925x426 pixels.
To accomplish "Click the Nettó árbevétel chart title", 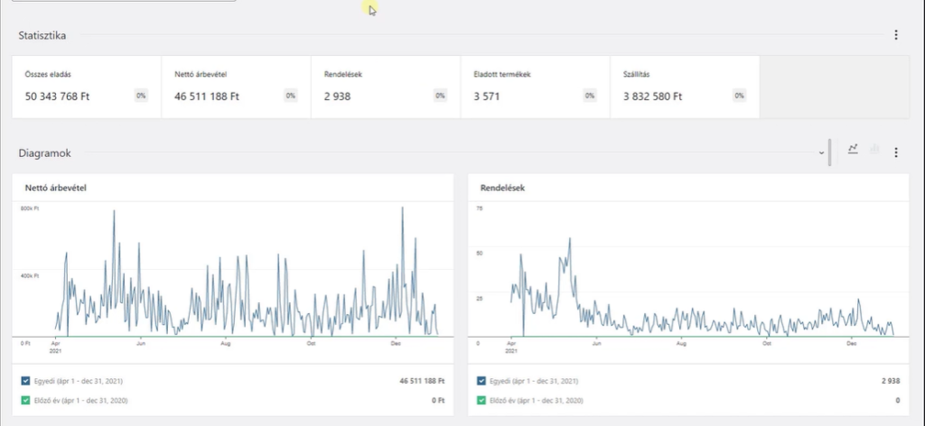I will click(61, 188).
